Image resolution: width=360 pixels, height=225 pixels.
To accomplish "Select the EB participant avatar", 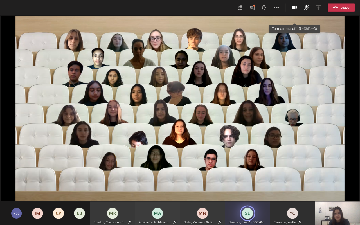I will coord(79,213).
